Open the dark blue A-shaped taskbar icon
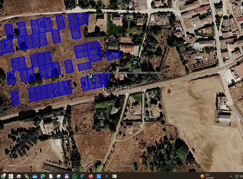Image resolution: width=243 pixels, height=179 pixels. [x=107, y=176]
